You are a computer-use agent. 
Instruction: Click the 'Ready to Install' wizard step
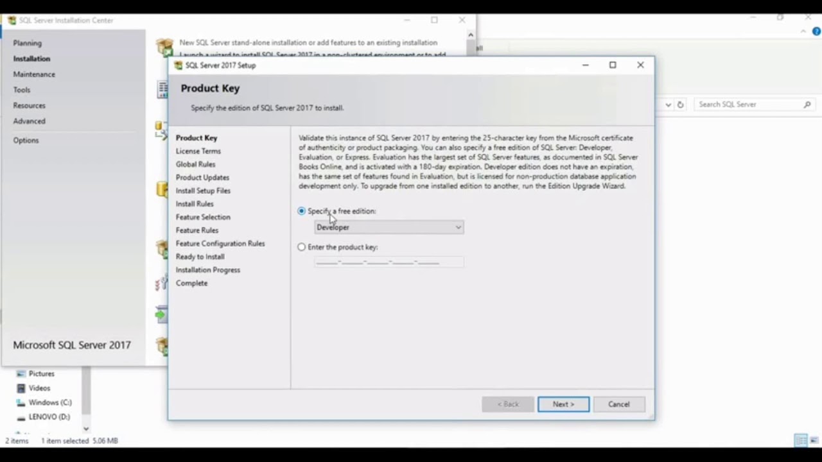200,257
